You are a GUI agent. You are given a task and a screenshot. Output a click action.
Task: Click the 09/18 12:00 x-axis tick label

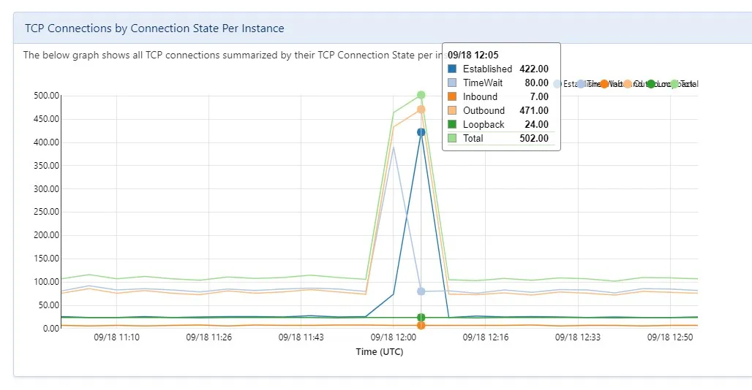click(394, 337)
